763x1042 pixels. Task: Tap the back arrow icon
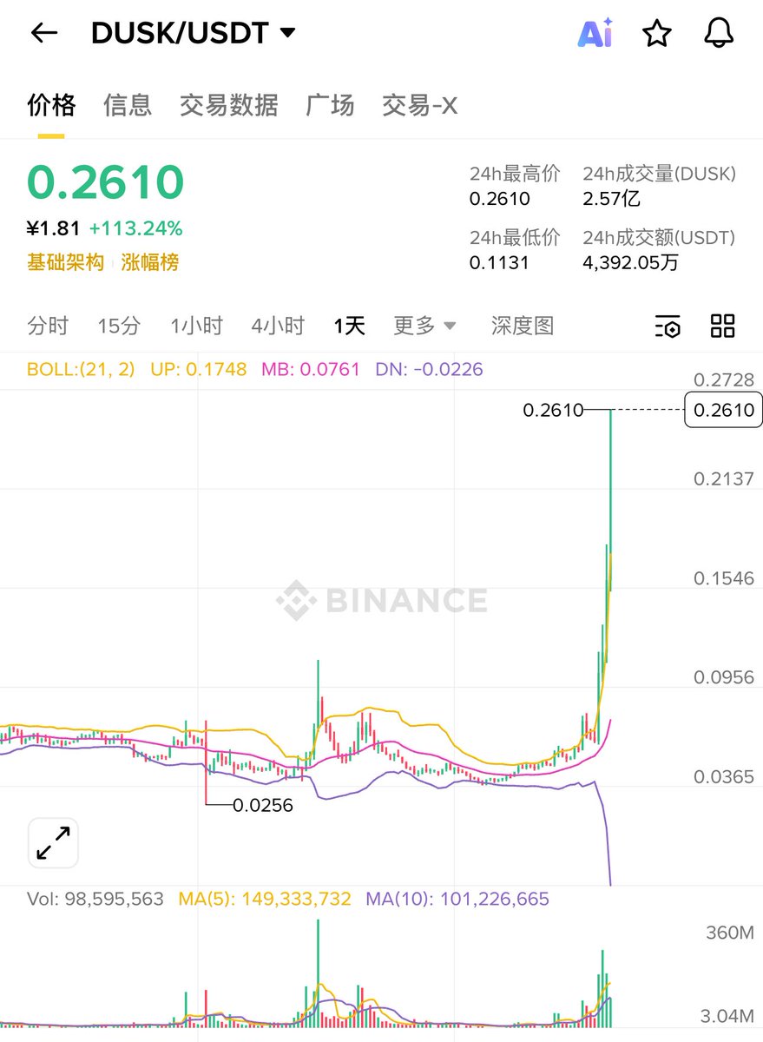(43, 33)
